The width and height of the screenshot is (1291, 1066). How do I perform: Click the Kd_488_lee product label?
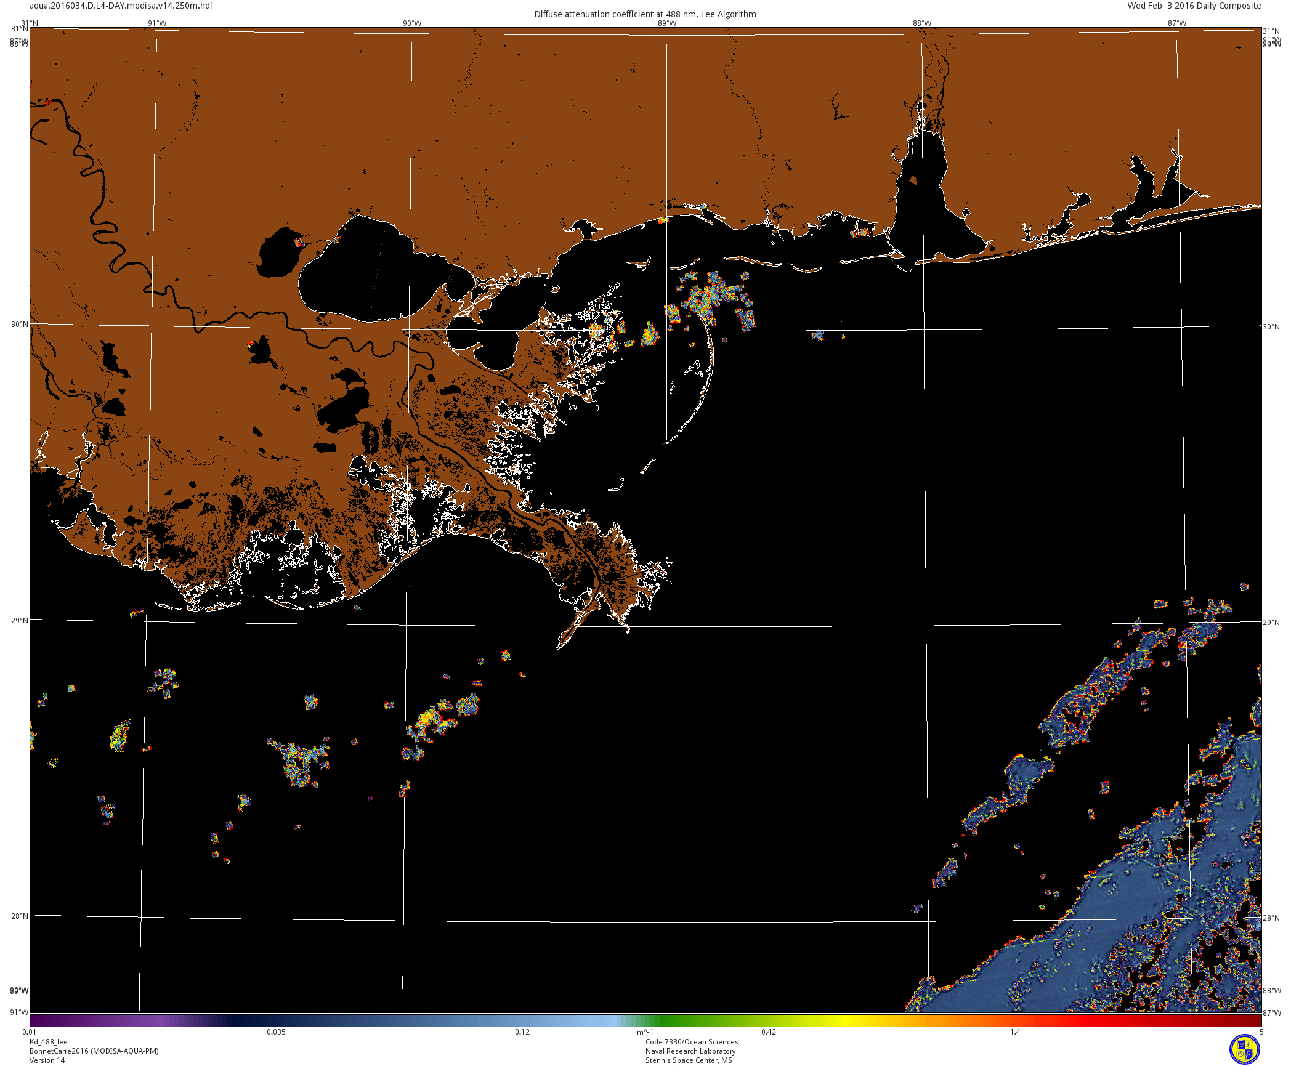click(49, 1042)
